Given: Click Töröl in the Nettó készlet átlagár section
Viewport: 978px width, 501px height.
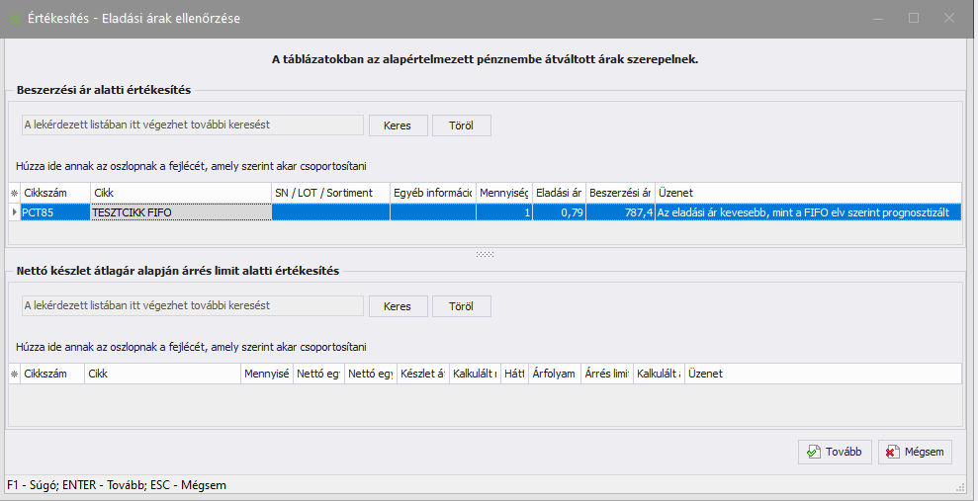Looking at the screenshot, I should coord(461,306).
